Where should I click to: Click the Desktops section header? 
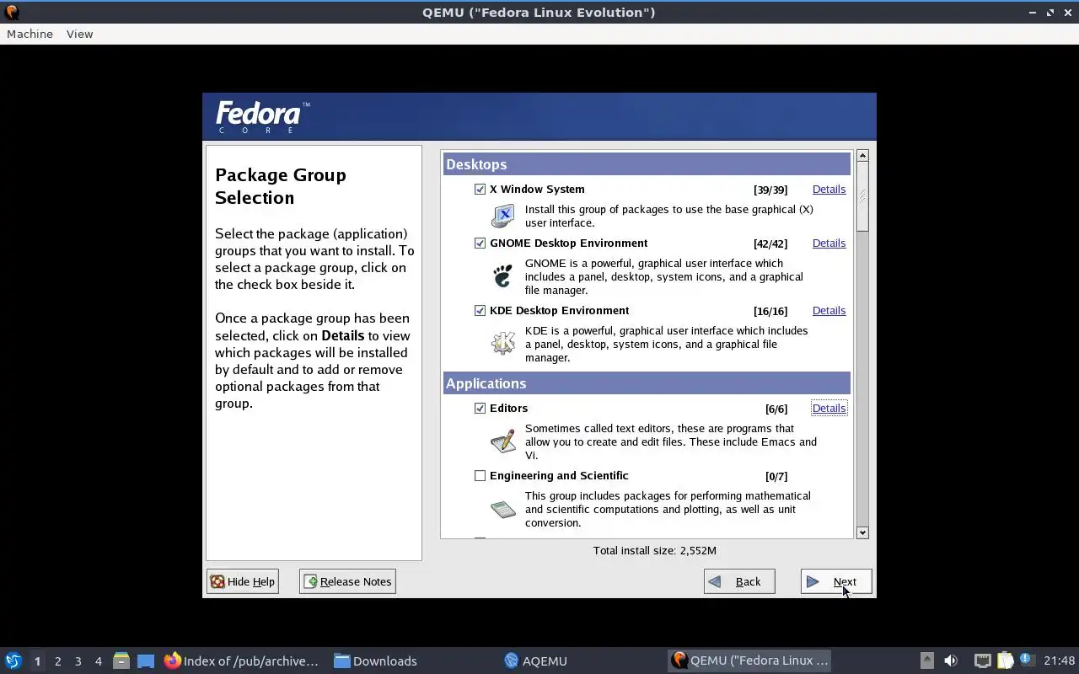[647, 164]
